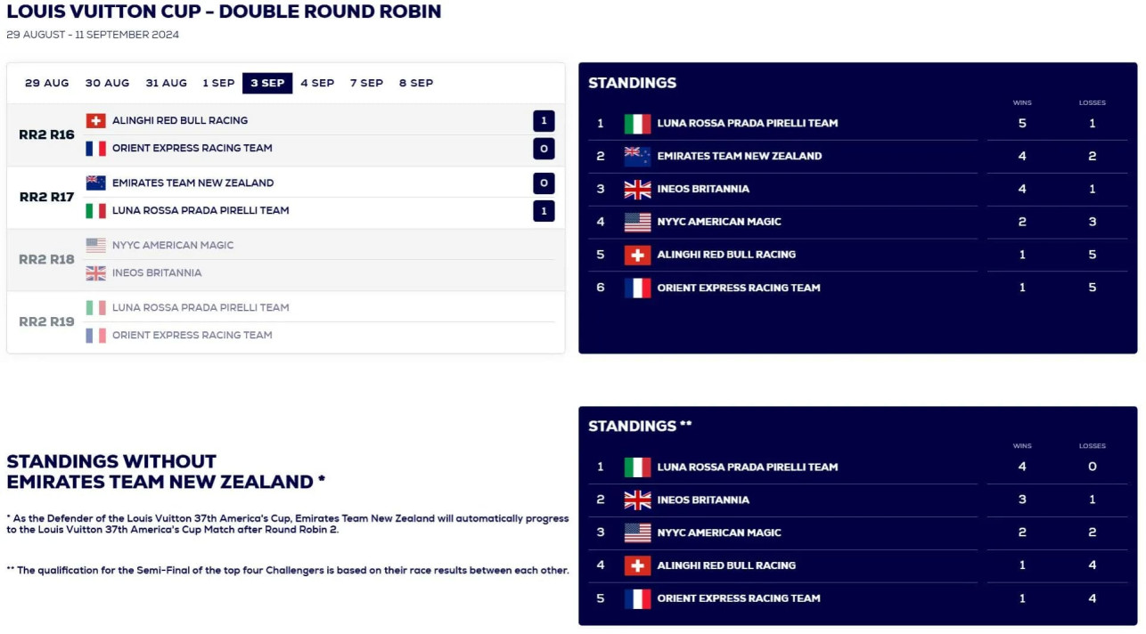
Task: Open the 8 SEP race day tab
Action: pyautogui.click(x=416, y=83)
